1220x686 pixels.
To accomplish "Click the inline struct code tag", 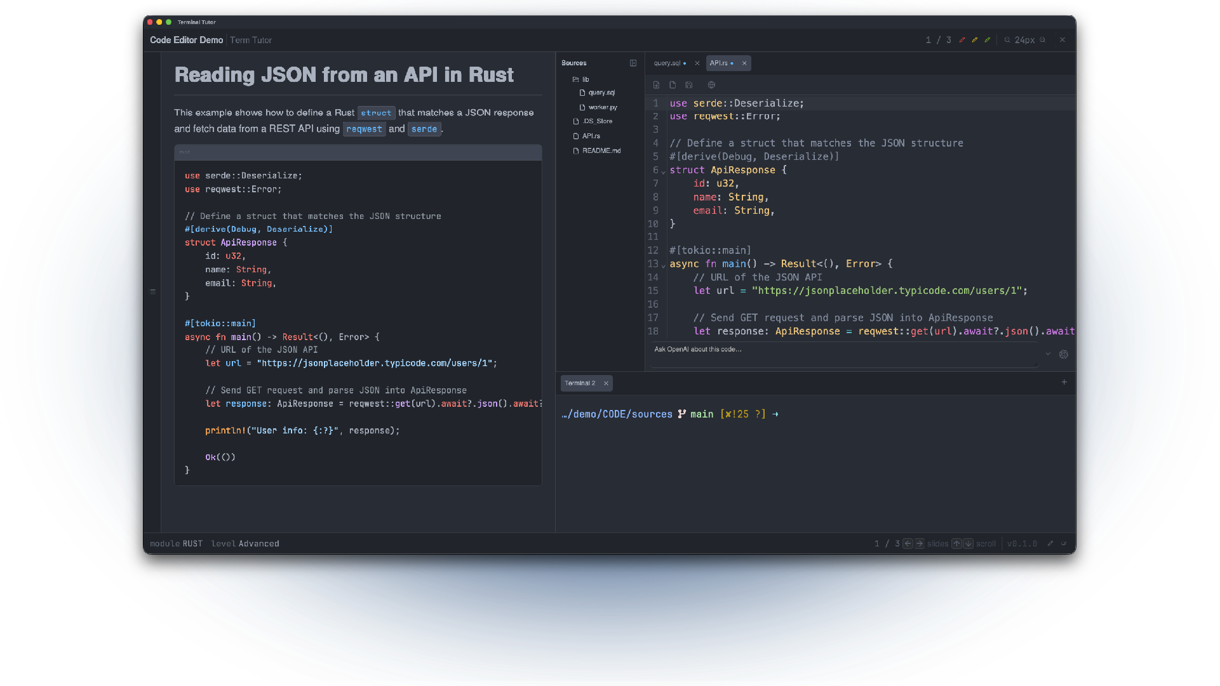I will click(x=376, y=113).
